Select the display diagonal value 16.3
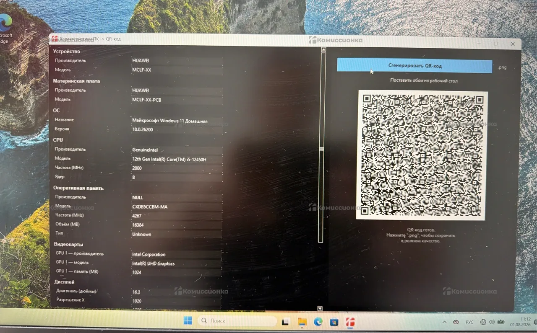Screen dimensions: 537x333 click(x=136, y=292)
